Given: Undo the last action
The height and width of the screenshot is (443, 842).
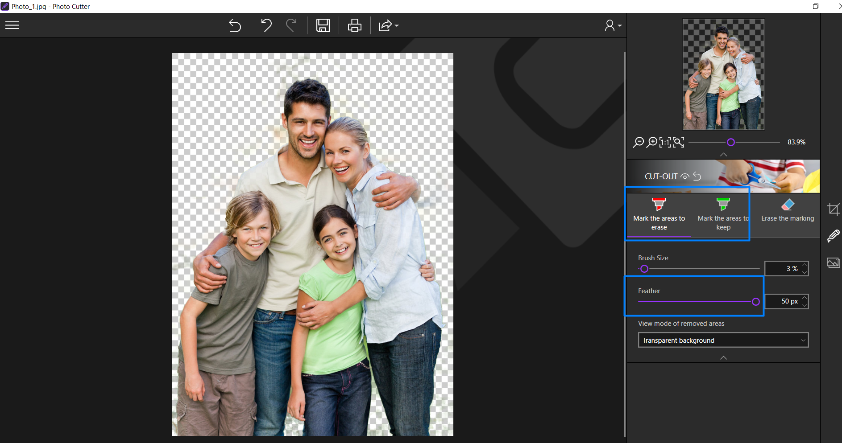Looking at the screenshot, I should (266, 25).
